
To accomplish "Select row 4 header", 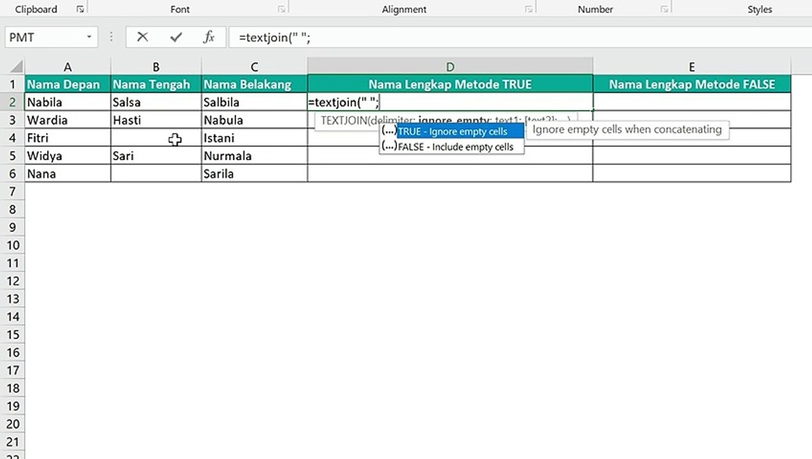I will tap(12, 138).
